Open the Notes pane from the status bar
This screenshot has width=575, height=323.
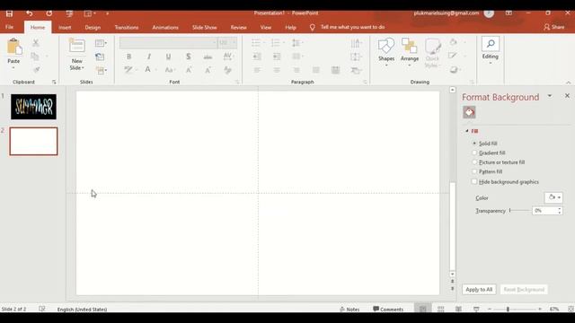tap(349, 310)
